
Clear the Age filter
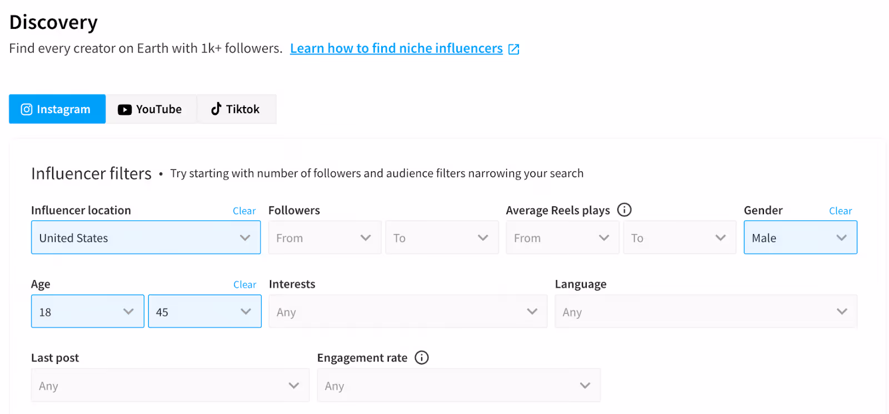[244, 285]
